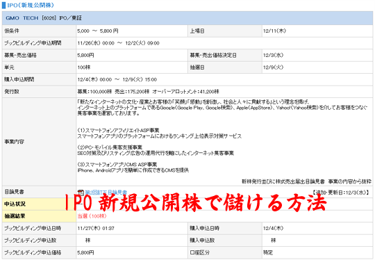The image size is (375, 260).
Task: Click the IPO(新規公開株) section heading
Action: (31, 5)
